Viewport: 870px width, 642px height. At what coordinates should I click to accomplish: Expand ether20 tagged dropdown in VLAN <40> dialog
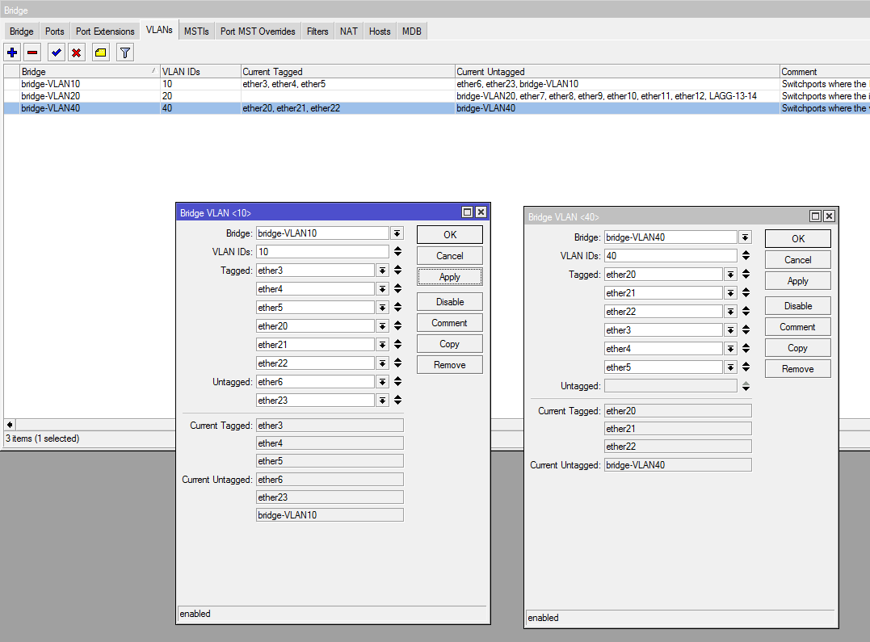730,275
